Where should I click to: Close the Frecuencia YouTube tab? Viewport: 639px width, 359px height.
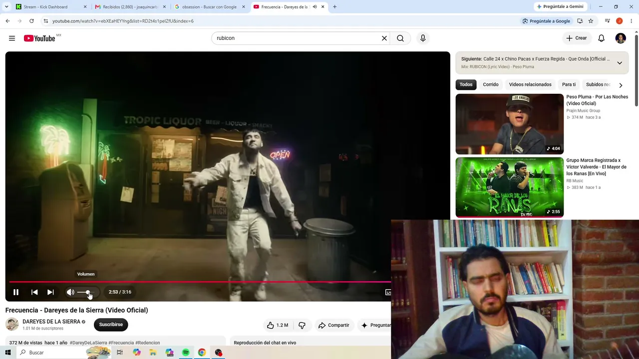pyautogui.click(x=323, y=7)
